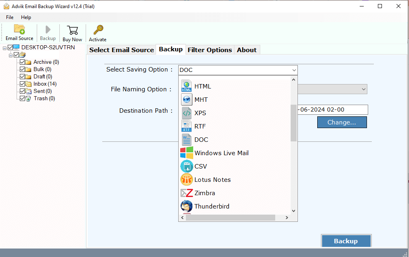Click the Advik app icon in title bar
Screen dimensions: 409x257
tap(6, 6)
